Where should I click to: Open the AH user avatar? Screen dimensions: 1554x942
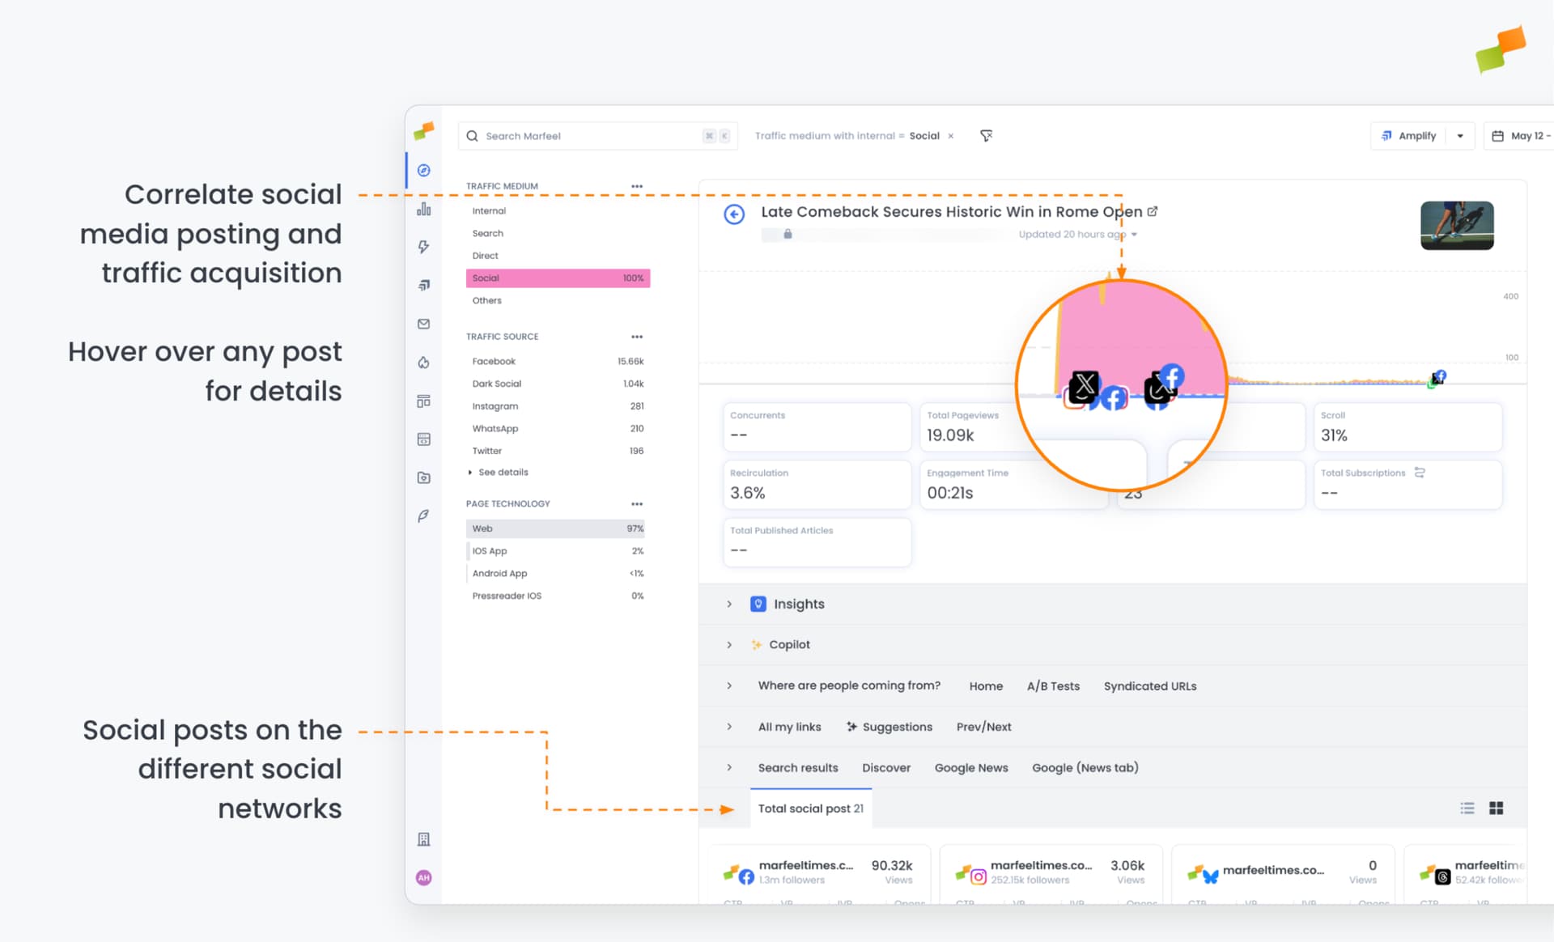[x=423, y=877]
